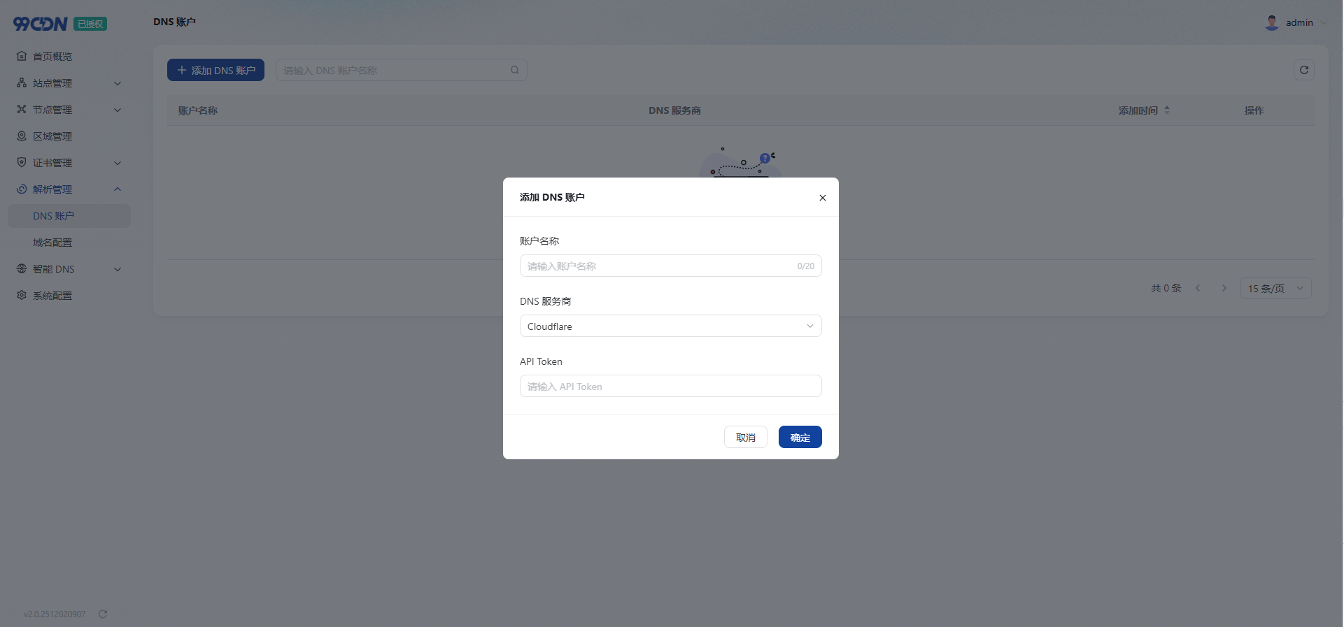Click the 99CDN logo
1344x627 pixels.
click(41, 24)
